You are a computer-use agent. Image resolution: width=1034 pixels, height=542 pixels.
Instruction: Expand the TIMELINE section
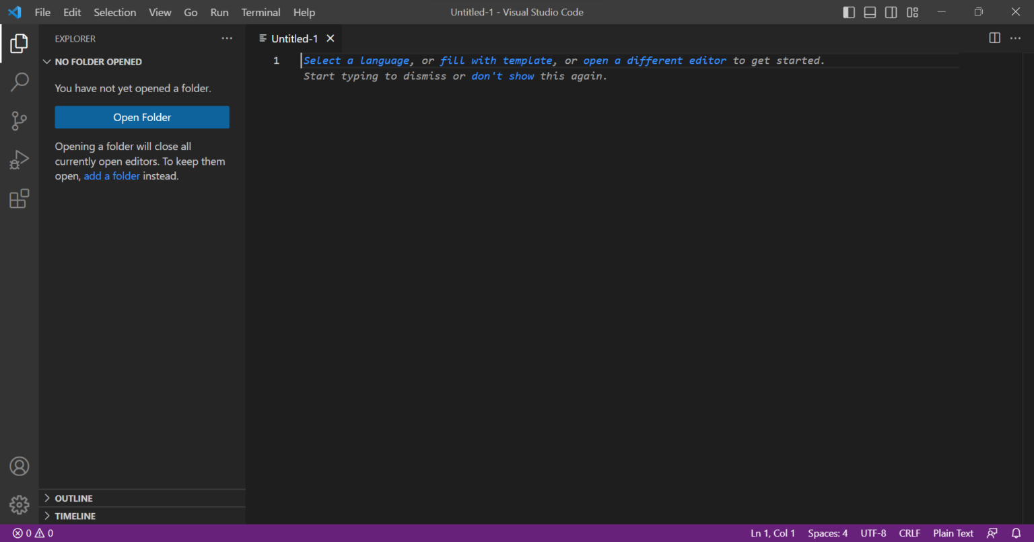click(142, 516)
